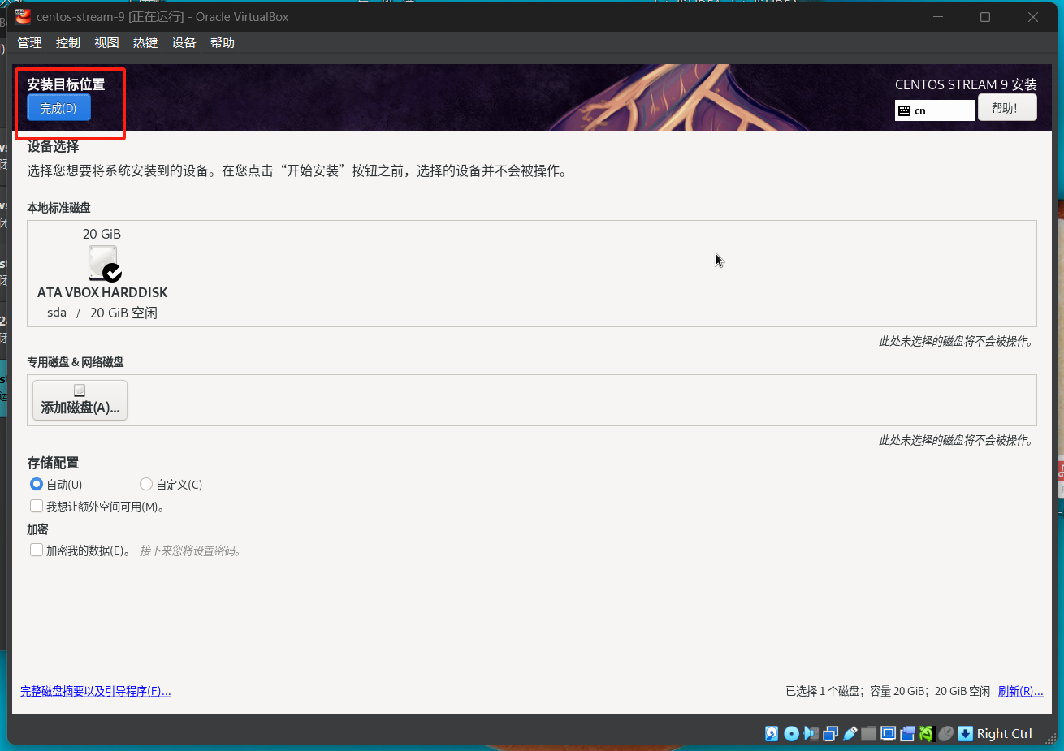
Task: Click the shared folders status icon
Action: [869, 734]
